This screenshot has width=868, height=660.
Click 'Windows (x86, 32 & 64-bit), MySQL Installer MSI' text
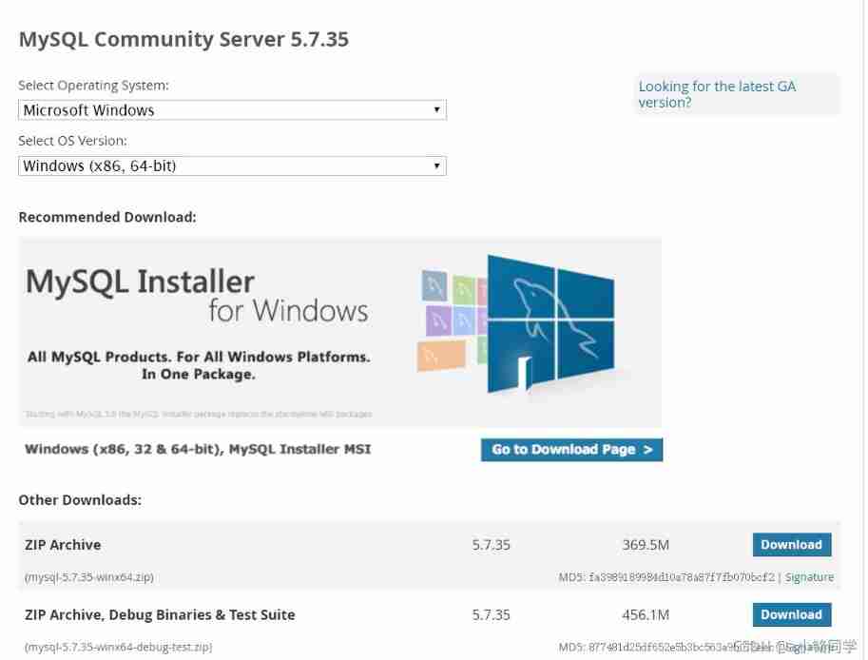pyautogui.click(x=198, y=449)
